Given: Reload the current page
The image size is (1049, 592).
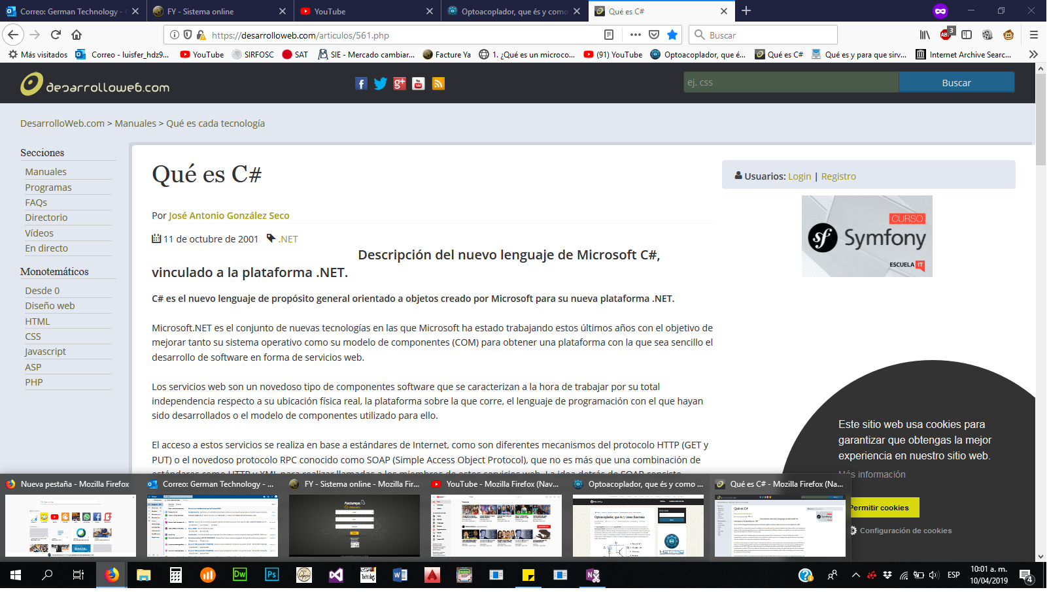Looking at the screenshot, I should tap(56, 35).
